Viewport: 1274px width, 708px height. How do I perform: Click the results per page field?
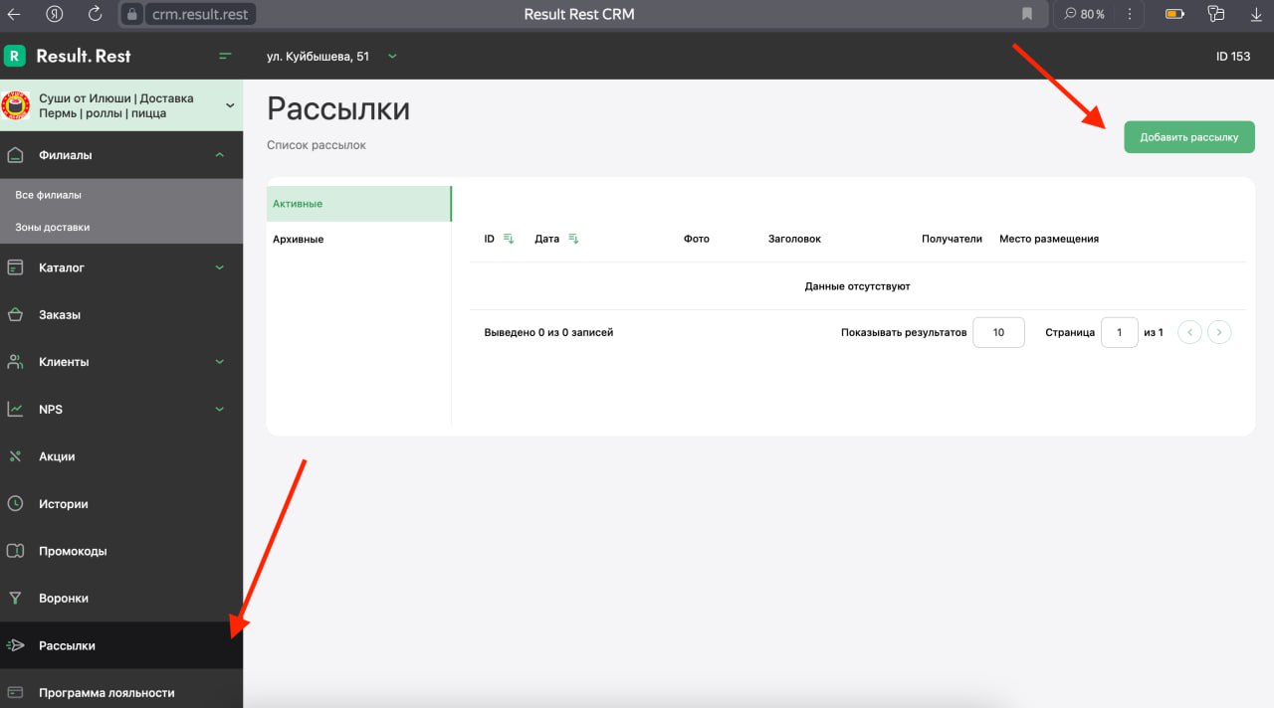(x=998, y=332)
